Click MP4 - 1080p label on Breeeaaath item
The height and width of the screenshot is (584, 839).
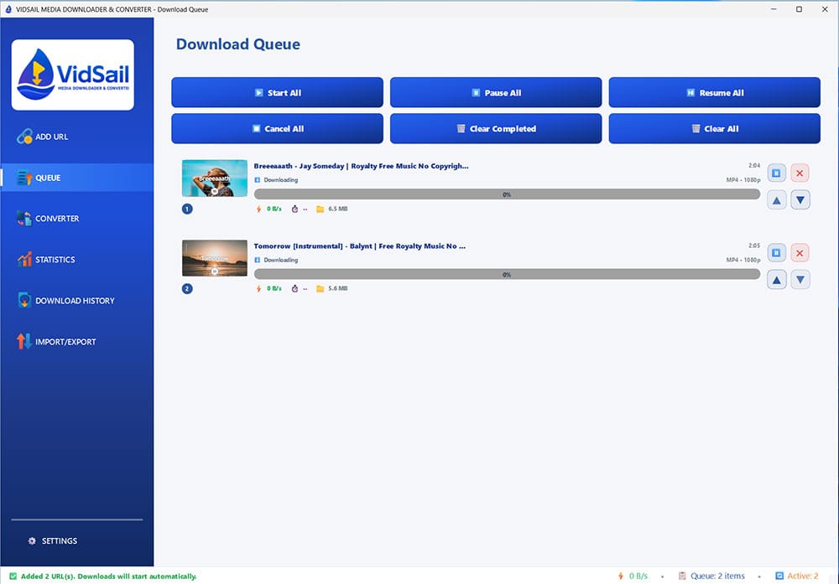point(743,180)
